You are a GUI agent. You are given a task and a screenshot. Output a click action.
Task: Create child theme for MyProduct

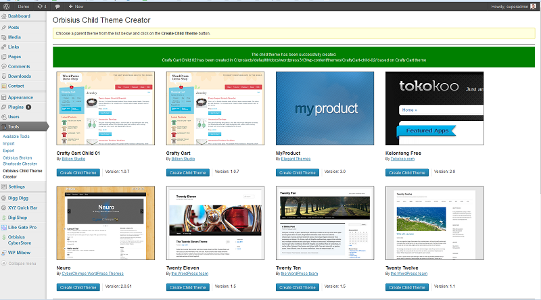pos(298,172)
